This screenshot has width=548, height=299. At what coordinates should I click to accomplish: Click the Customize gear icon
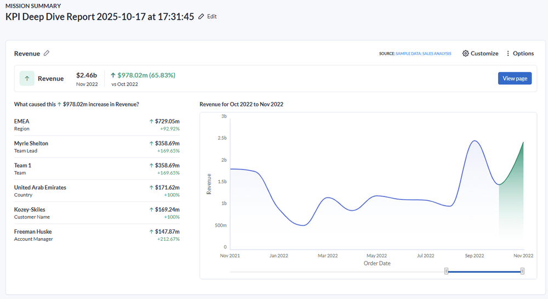(x=466, y=53)
